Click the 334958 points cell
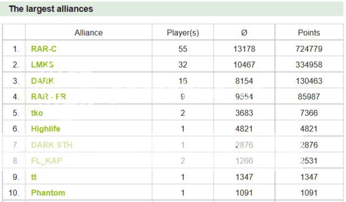 coord(309,65)
